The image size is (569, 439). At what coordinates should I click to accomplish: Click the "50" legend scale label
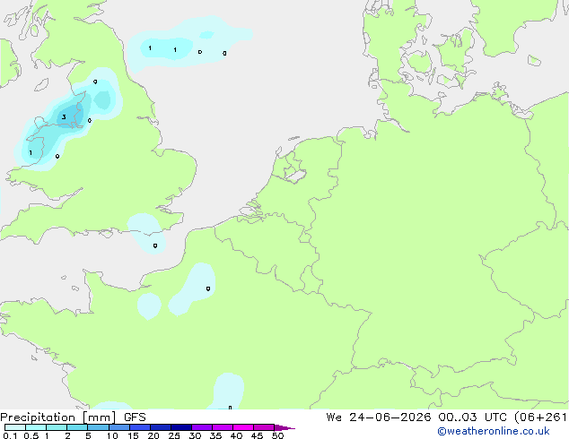[x=277, y=435]
